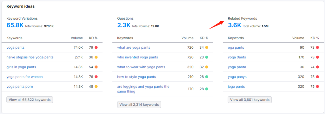Click the yellow KD dot for 'naive stepsis rips yoga pants'
This screenshot has height=114, width=325.
[x=96, y=57]
